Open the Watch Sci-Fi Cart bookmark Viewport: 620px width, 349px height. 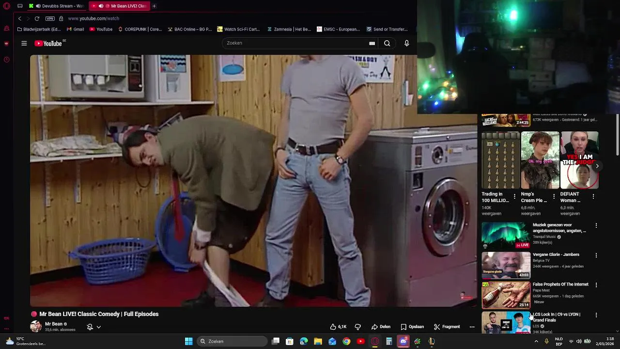[239, 29]
